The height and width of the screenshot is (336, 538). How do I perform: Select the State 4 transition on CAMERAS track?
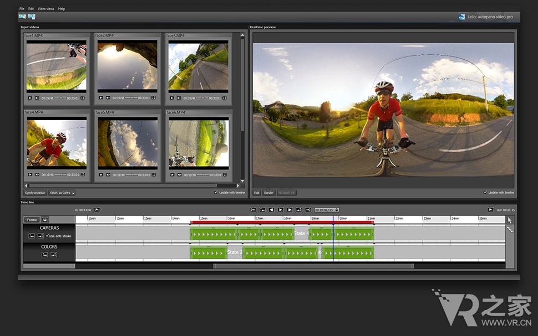(302, 234)
